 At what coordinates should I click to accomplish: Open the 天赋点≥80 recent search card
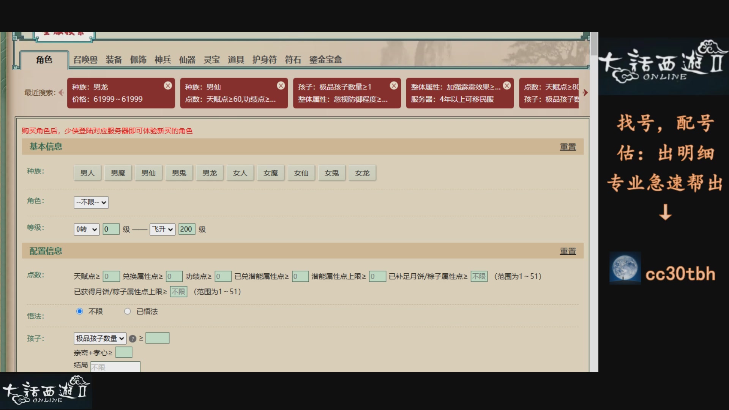[x=549, y=93]
